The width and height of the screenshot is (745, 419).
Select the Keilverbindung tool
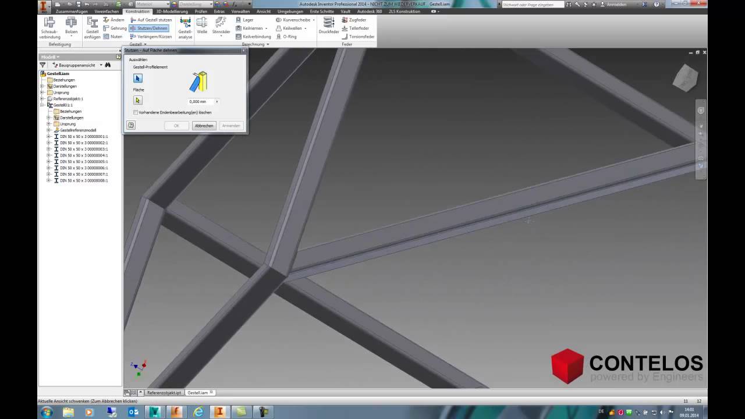[253, 37]
